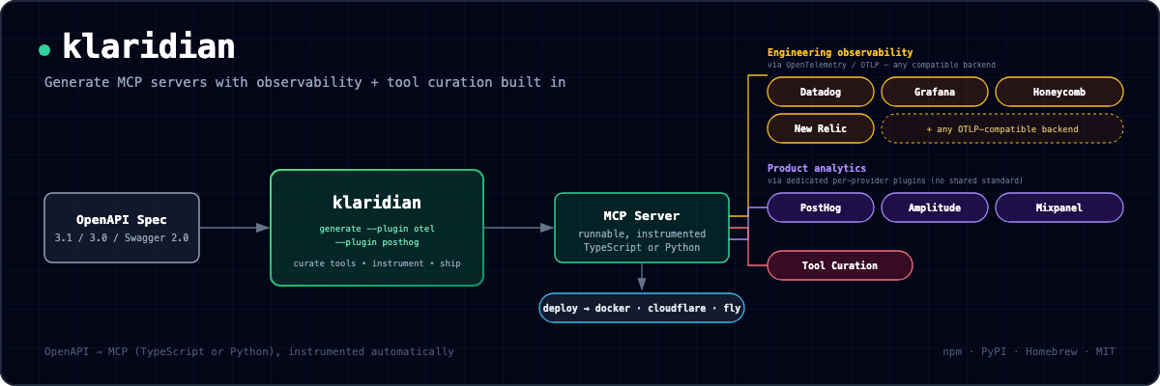Click arrowhead pointing into klaridian box
The image size is (1160, 386).
pos(263,228)
